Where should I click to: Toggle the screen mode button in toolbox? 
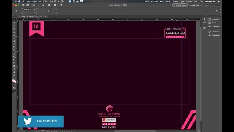pyautogui.click(x=14, y=91)
